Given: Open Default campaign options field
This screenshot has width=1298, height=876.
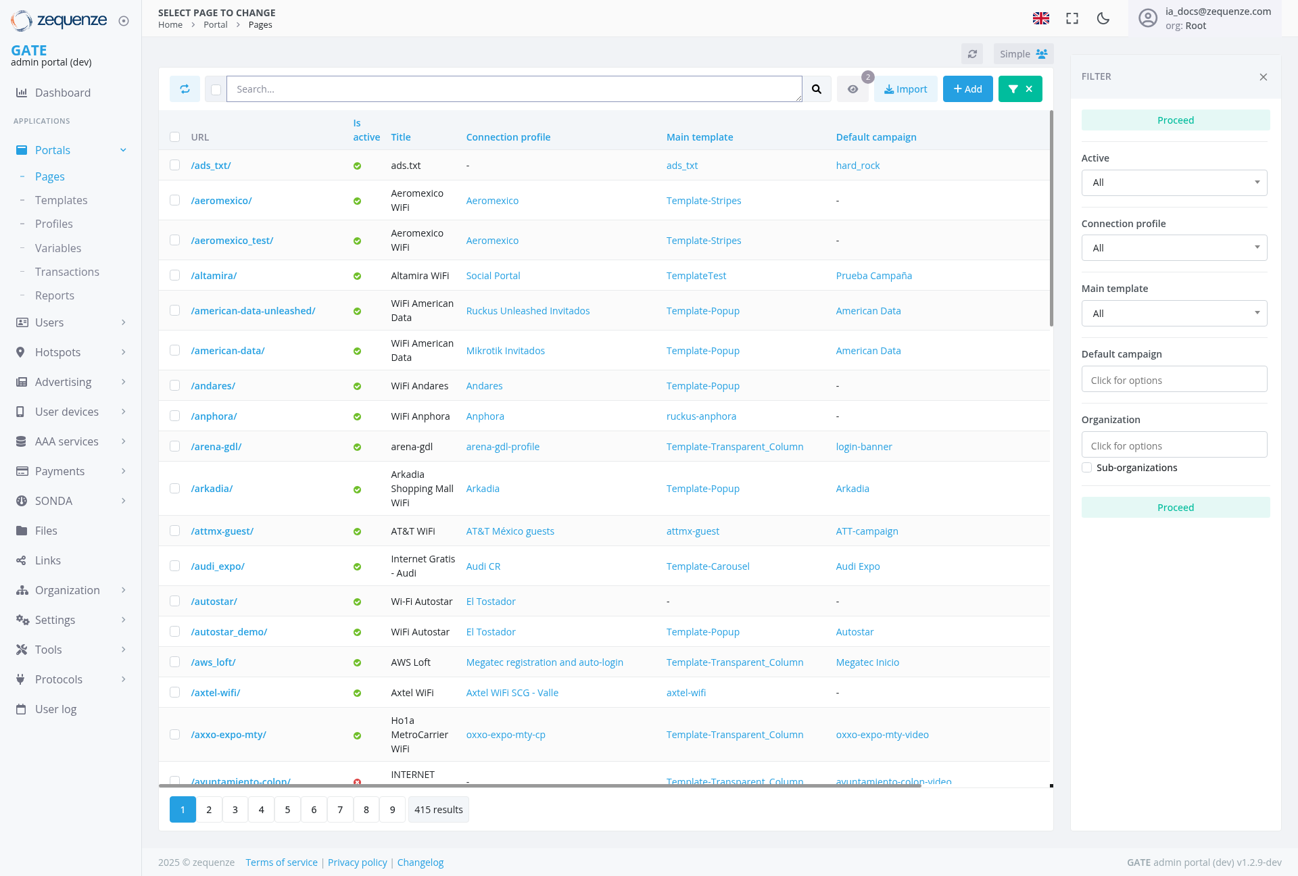Looking at the screenshot, I should click(x=1174, y=380).
